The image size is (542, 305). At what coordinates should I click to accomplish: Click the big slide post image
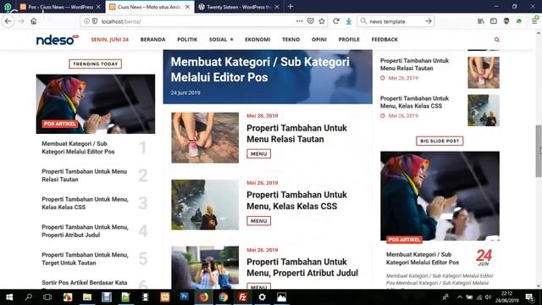[440, 196]
